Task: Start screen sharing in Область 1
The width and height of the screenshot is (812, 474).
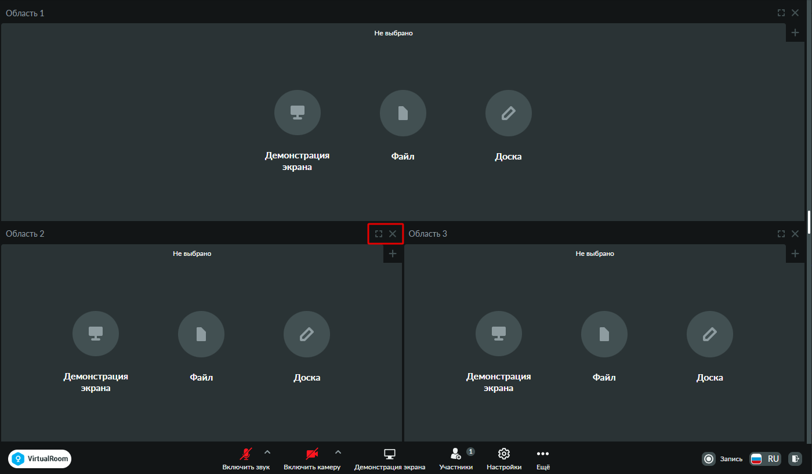Action: [298, 113]
